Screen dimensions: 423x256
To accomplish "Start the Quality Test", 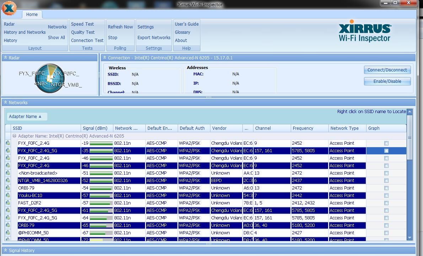I will point(83,32).
